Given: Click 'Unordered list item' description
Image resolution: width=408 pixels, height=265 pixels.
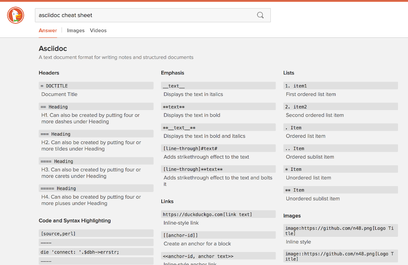Looking at the screenshot, I should click(308, 178).
